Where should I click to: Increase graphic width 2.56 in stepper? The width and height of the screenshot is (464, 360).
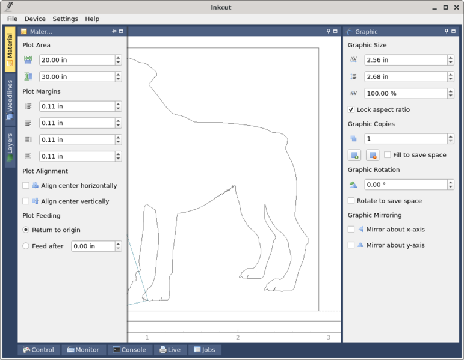coord(451,57)
